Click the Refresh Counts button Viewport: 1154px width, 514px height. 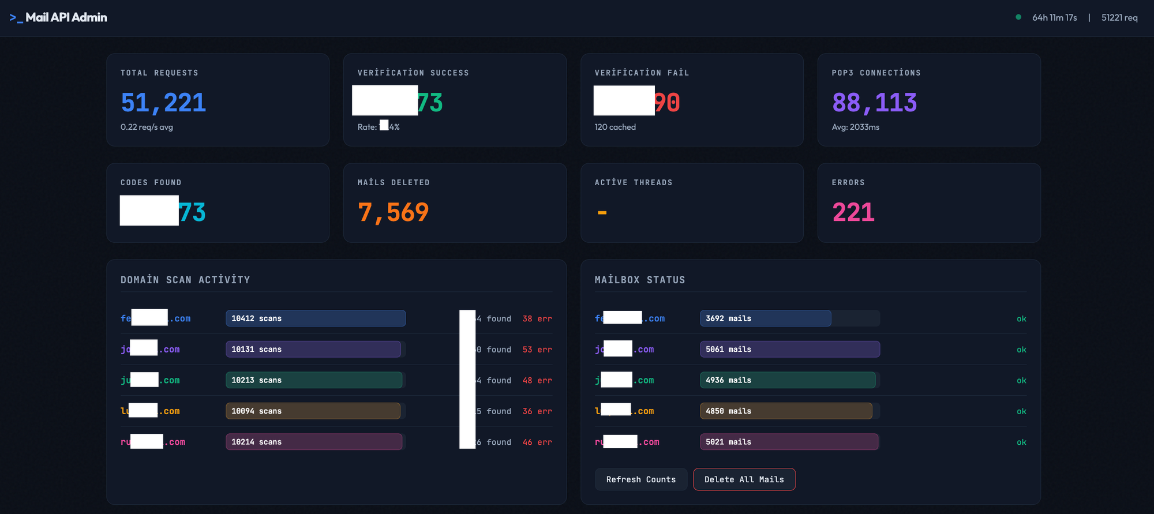coord(640,479)
